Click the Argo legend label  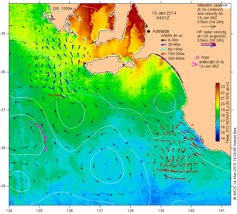click(205, 57)
